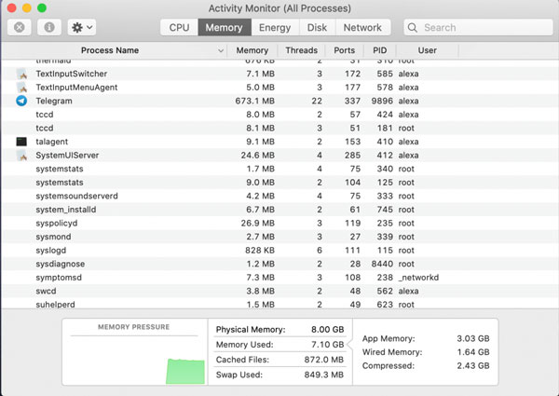Click the TextInputMenuAgent process icon
Screen dimensions: 559x396
pyautogui.click(x=21, y=88)
